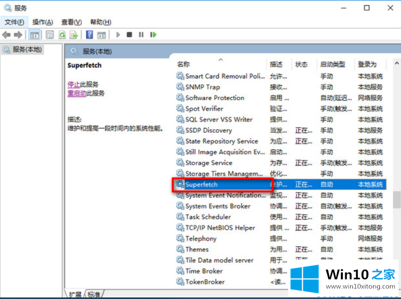Sort by the 状态 column header

click(x=304, y=64)
